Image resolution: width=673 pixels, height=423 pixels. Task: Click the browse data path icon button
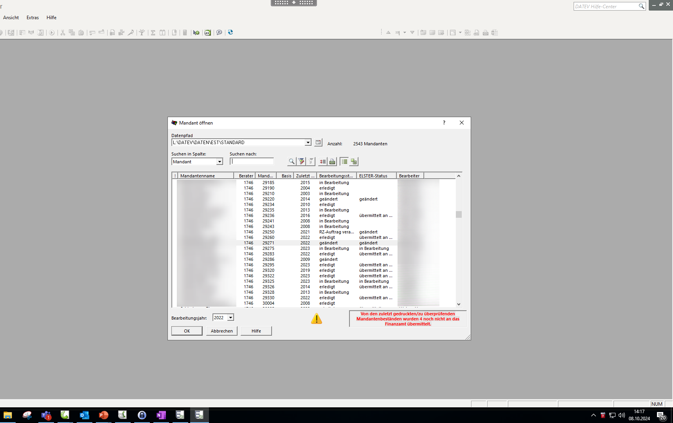pos(319,143)
